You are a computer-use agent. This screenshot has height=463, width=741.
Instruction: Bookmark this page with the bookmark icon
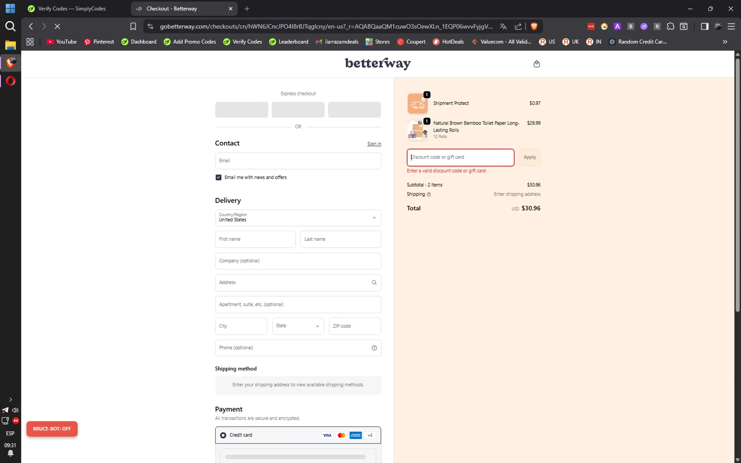(x=133, y=26)
